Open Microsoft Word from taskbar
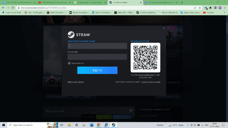Image resolution: width=228 pixels, height=128 pixels. coord(91,125)
